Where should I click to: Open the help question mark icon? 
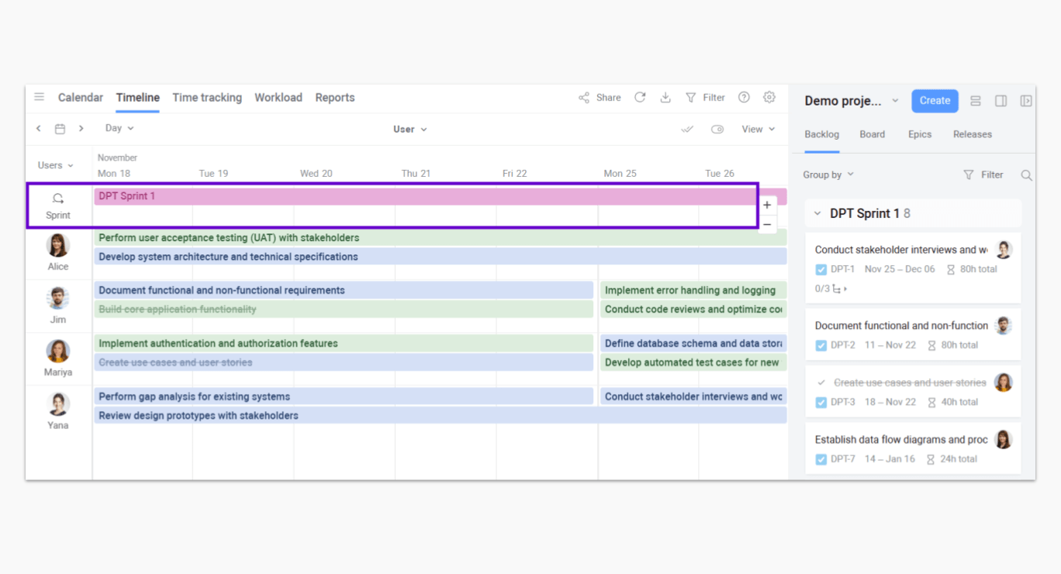[744, 98]
